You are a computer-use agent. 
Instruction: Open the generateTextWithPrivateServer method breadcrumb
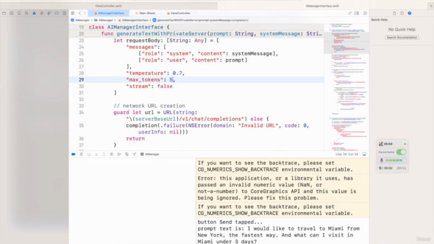[x=201, y=20]
